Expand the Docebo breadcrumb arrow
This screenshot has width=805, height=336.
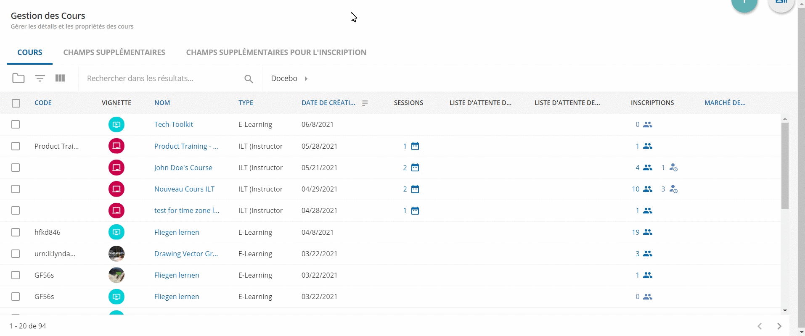(306, 79)
